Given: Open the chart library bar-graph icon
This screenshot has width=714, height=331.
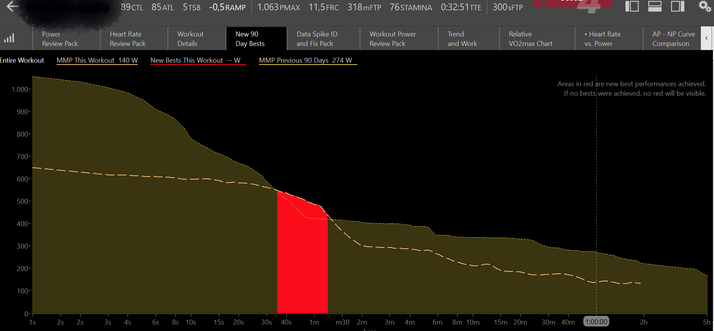Looking at the screenshot, I should tap(9, 38).
